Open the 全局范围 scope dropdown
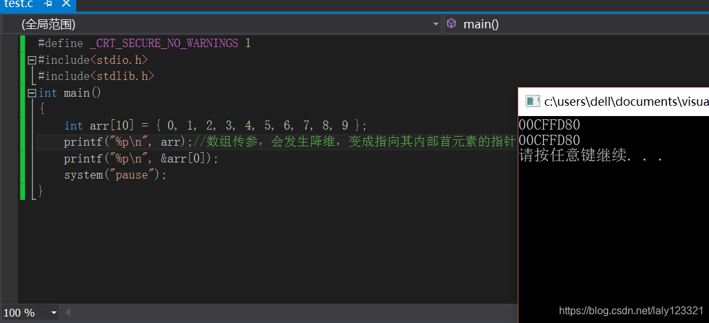709x323 pixels. click(x=222, y=24)
